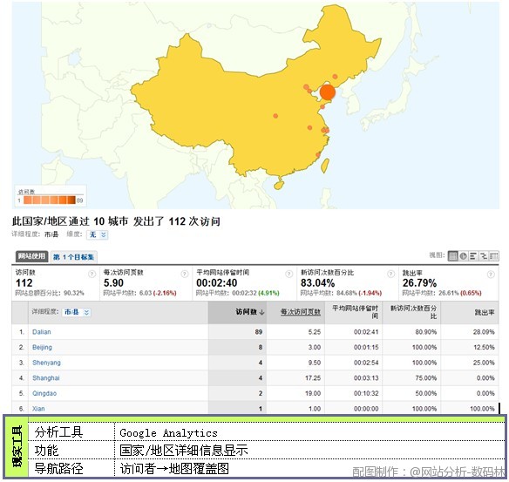Open the Dalian city link
The height and width of the screenshot is (482, 509).
pyautogui.click(x=42, y=332)
